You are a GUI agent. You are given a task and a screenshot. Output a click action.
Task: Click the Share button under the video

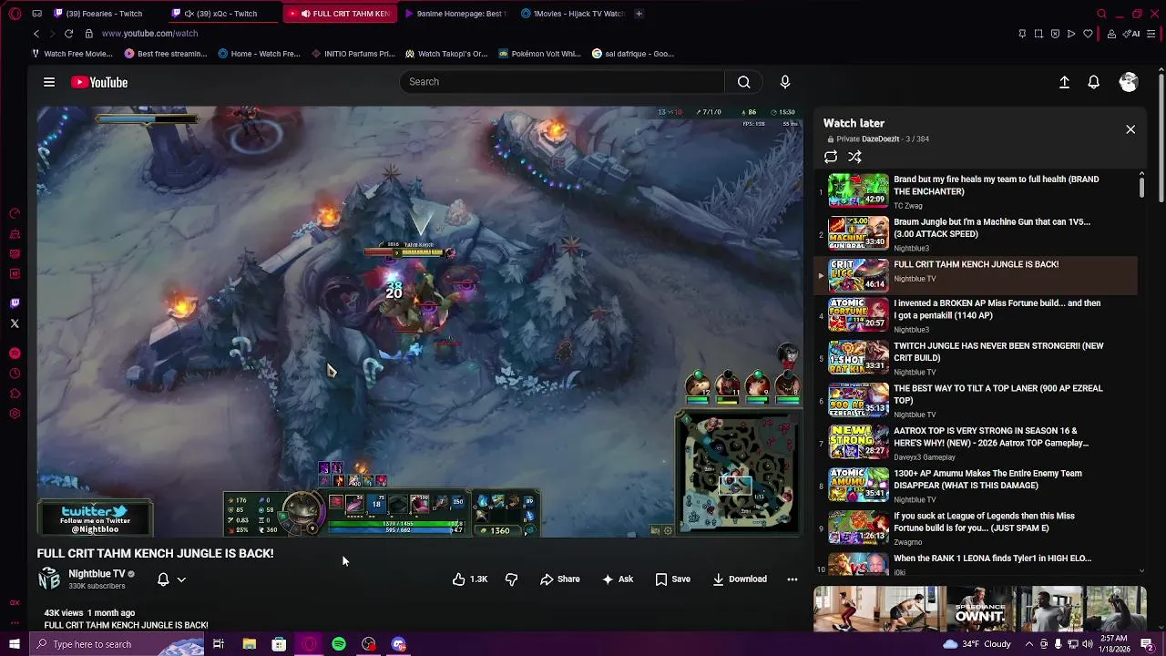tap(560, 579)
